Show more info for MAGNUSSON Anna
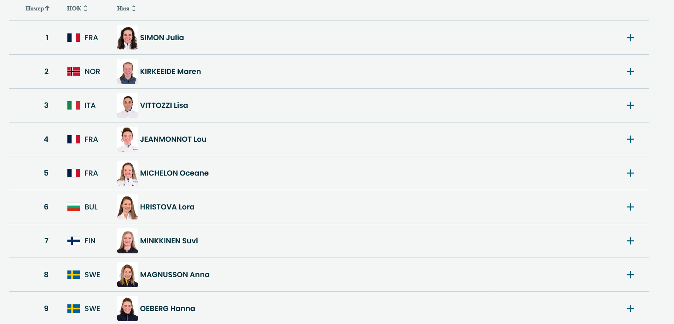Viewport: 674px width, 324px height. (630, 275)
